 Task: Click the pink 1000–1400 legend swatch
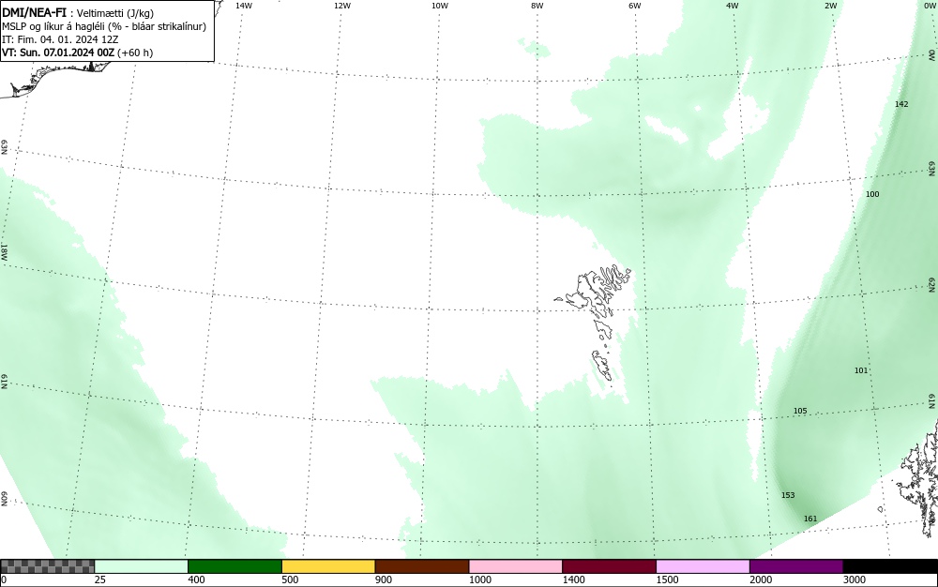tap(516, 566)
